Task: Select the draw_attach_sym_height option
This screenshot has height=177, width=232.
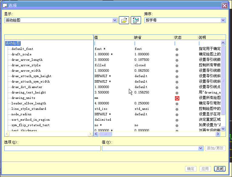Action: click(31, 76)
